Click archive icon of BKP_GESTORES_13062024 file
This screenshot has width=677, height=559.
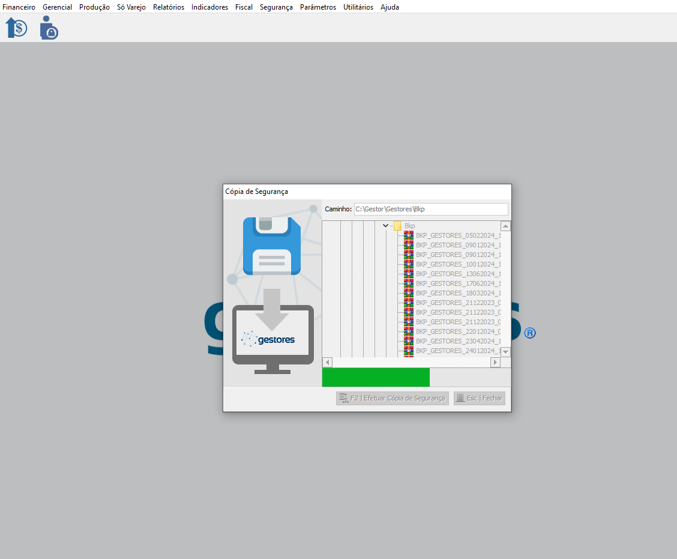point(409,274)
